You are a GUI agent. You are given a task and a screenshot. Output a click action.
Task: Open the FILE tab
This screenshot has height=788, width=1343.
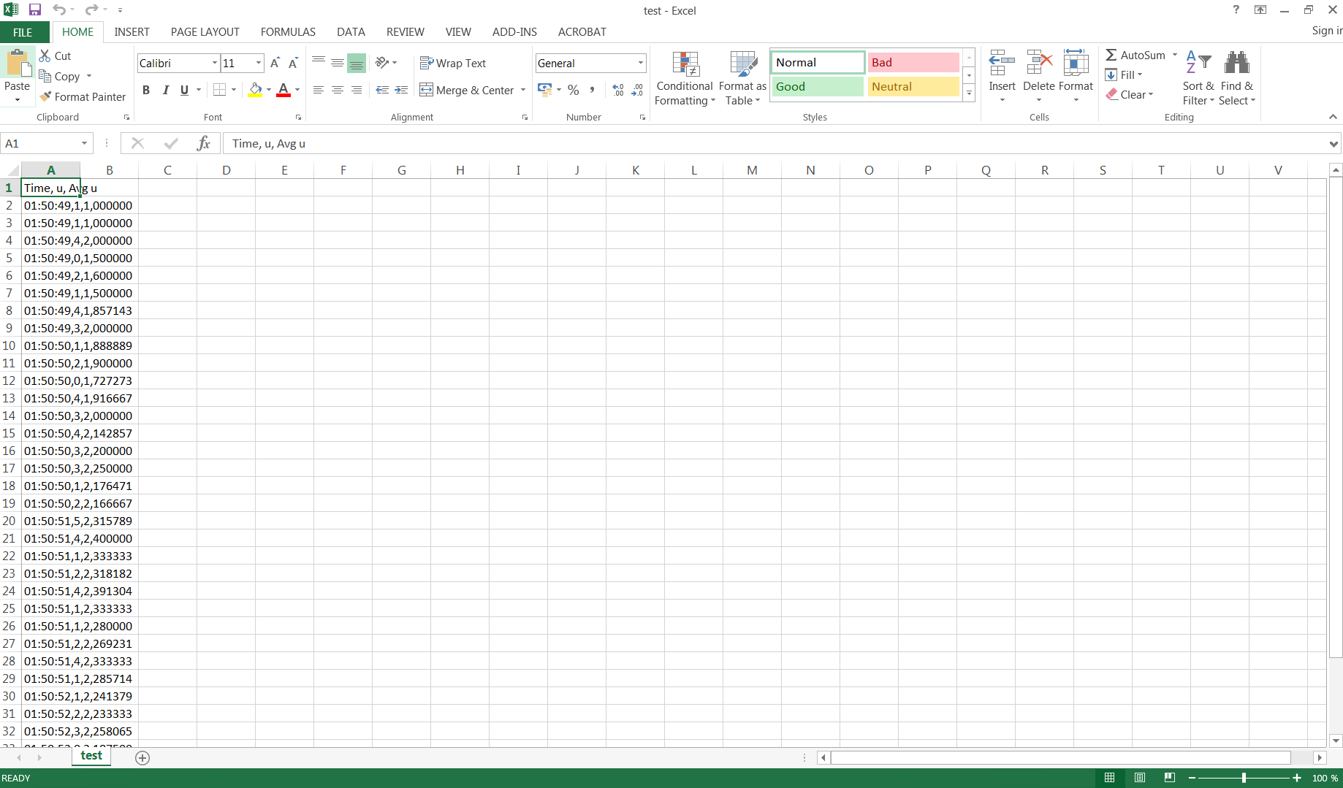(23, 32)
